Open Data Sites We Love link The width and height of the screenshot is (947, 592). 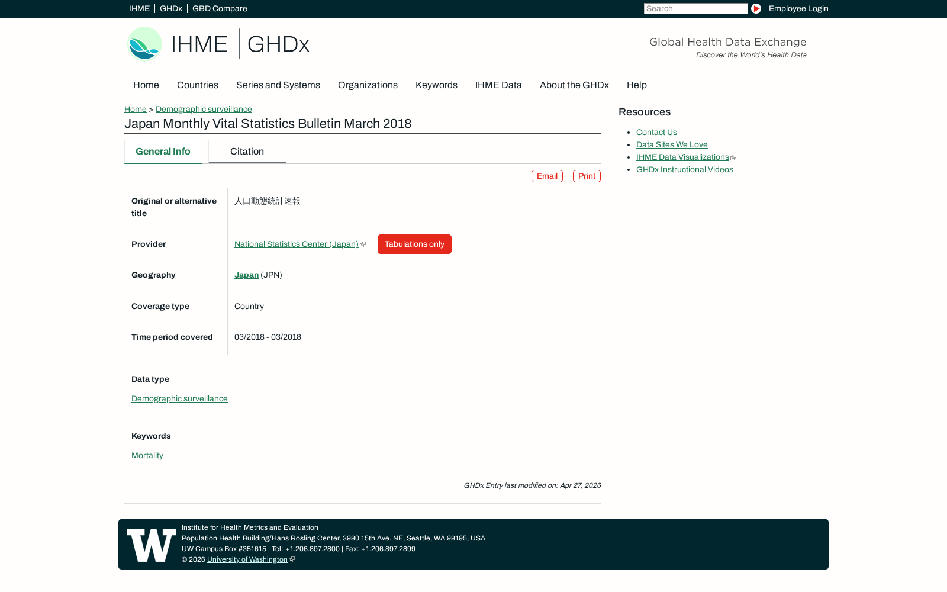tap(672, 145)
